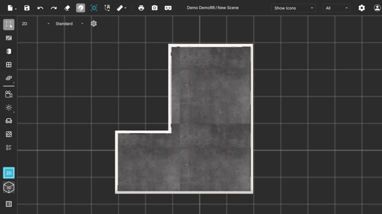
Task: Open the settings gear in top bar
Action: (361, 8)
